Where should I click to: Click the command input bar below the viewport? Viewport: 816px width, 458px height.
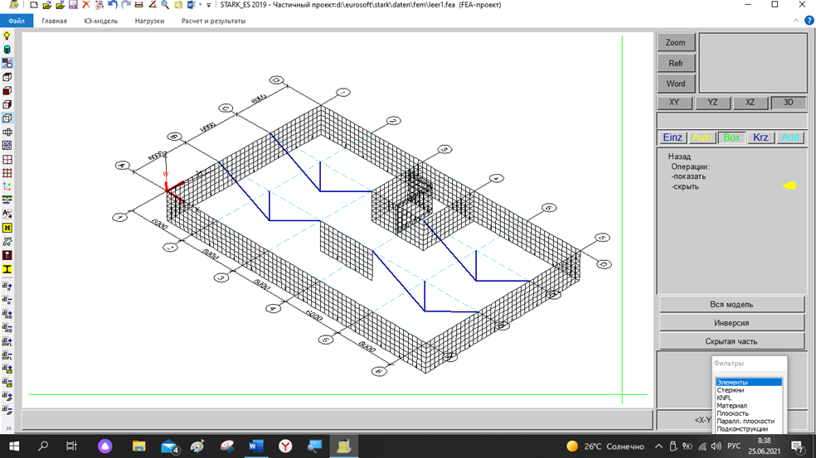(x=337, y=420)
